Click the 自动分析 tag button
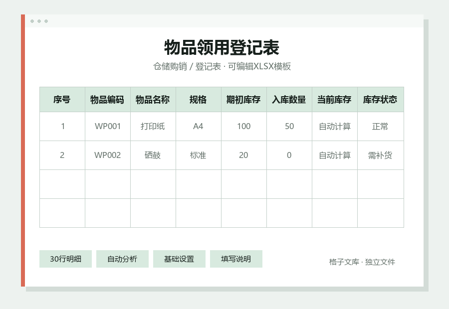The width and height of the screenshot is (449, 309). coord(122,259)
